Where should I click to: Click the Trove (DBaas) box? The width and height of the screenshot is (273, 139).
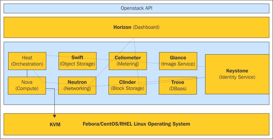point(178,86)
